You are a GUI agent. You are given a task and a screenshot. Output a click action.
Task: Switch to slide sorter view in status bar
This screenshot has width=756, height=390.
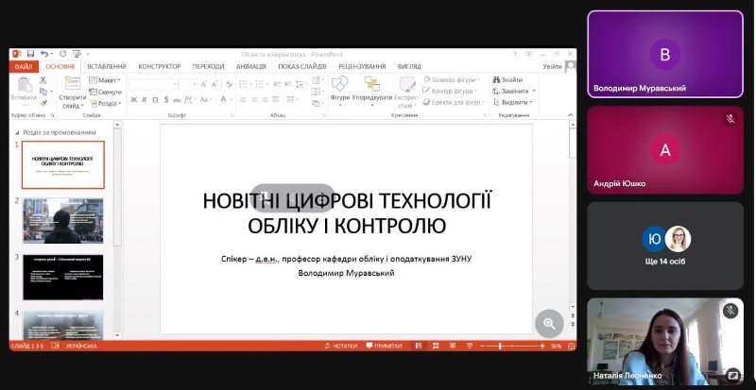pyautogui.click(x=450, y=347)
